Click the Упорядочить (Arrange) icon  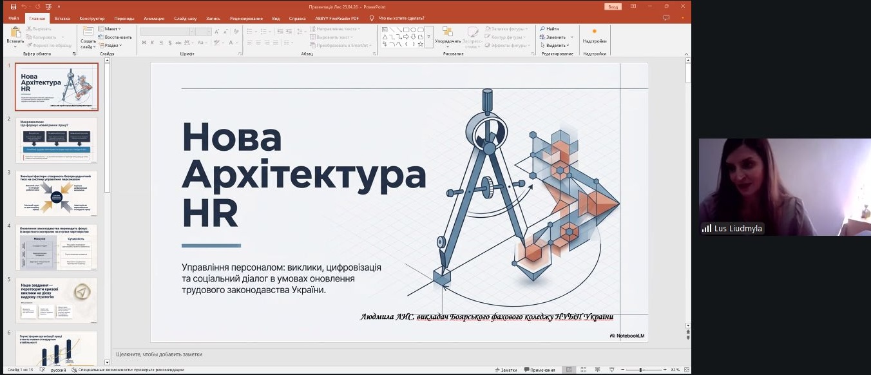click(x=447, y=32)
